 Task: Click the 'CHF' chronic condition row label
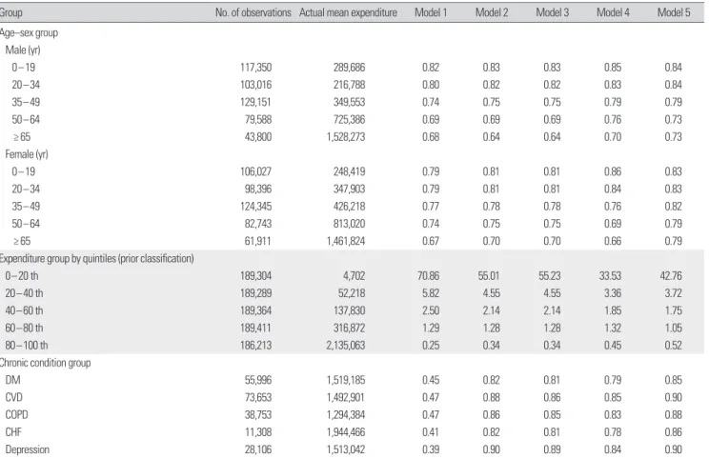point(13,432)
